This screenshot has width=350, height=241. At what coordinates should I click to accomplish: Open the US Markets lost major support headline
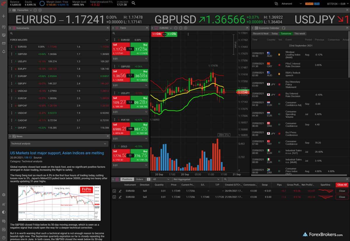(x=57, y=153)
